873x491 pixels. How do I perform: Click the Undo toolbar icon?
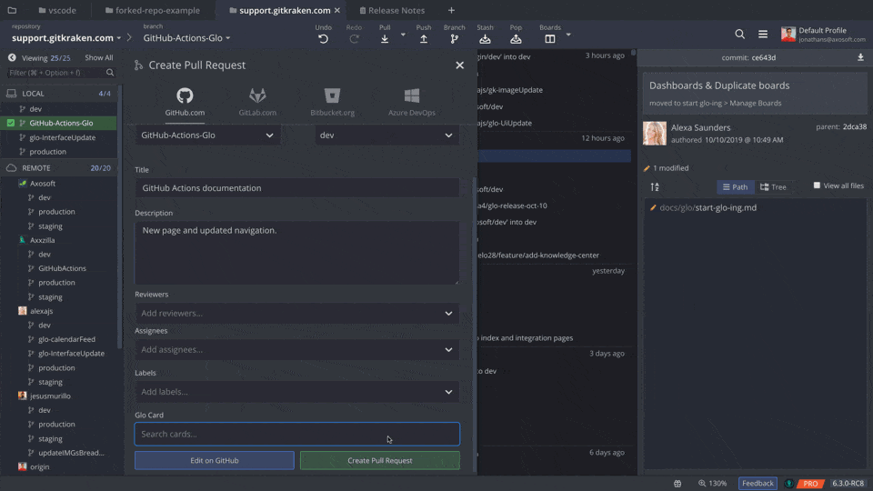(323, 39)
